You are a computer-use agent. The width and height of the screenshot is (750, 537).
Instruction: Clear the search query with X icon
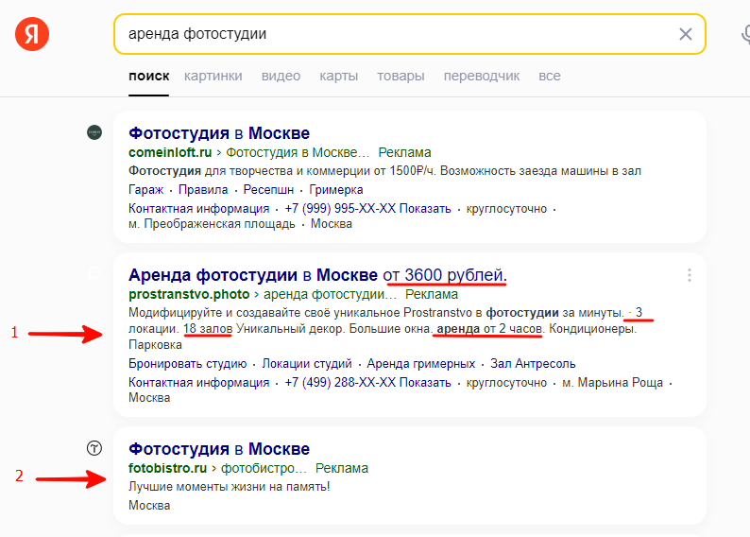pyautogui.click(x=686, y=34)
